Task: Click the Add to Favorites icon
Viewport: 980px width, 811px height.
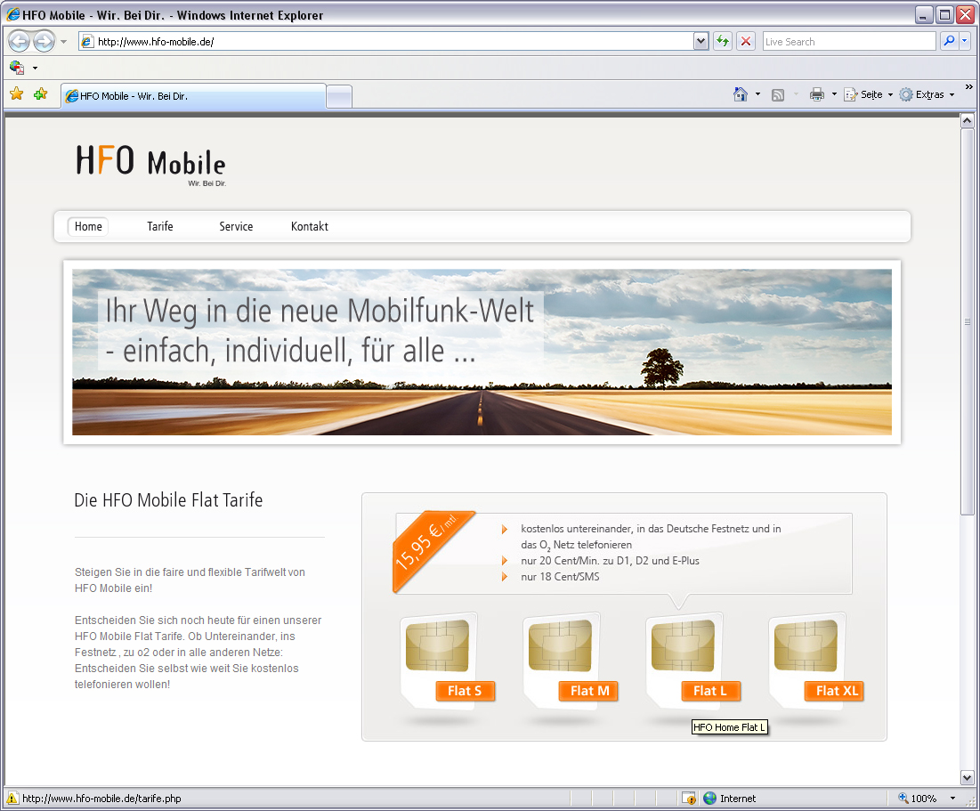Action: pyautogui.click(x=41, y=94)
